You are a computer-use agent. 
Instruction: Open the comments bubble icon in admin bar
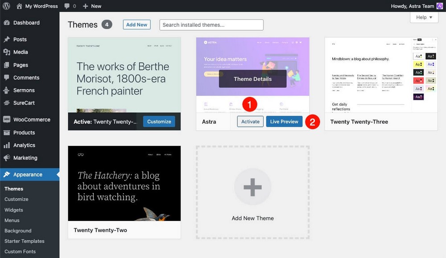(x=67, y=6)
